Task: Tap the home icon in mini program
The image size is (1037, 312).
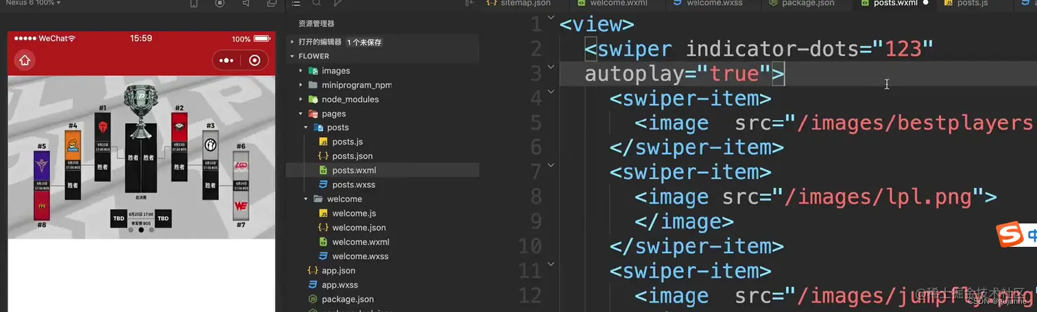Action: [25, 60]
